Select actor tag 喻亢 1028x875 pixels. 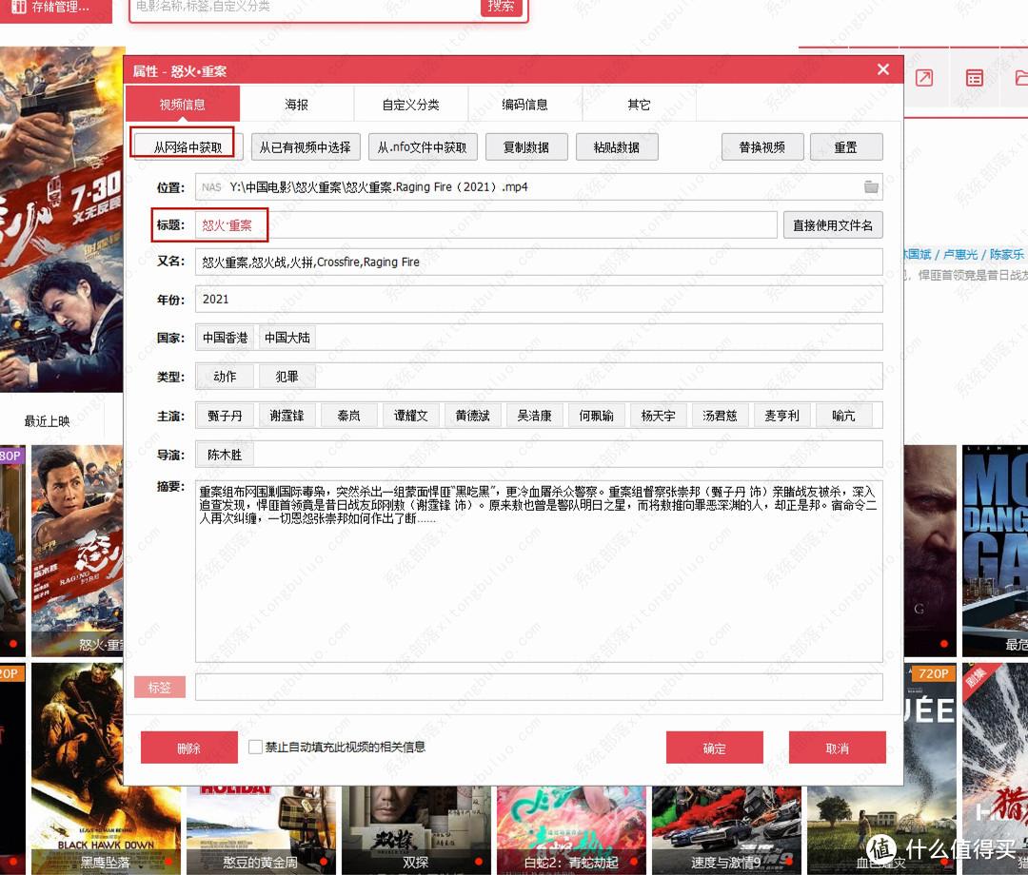pos(843,416)
